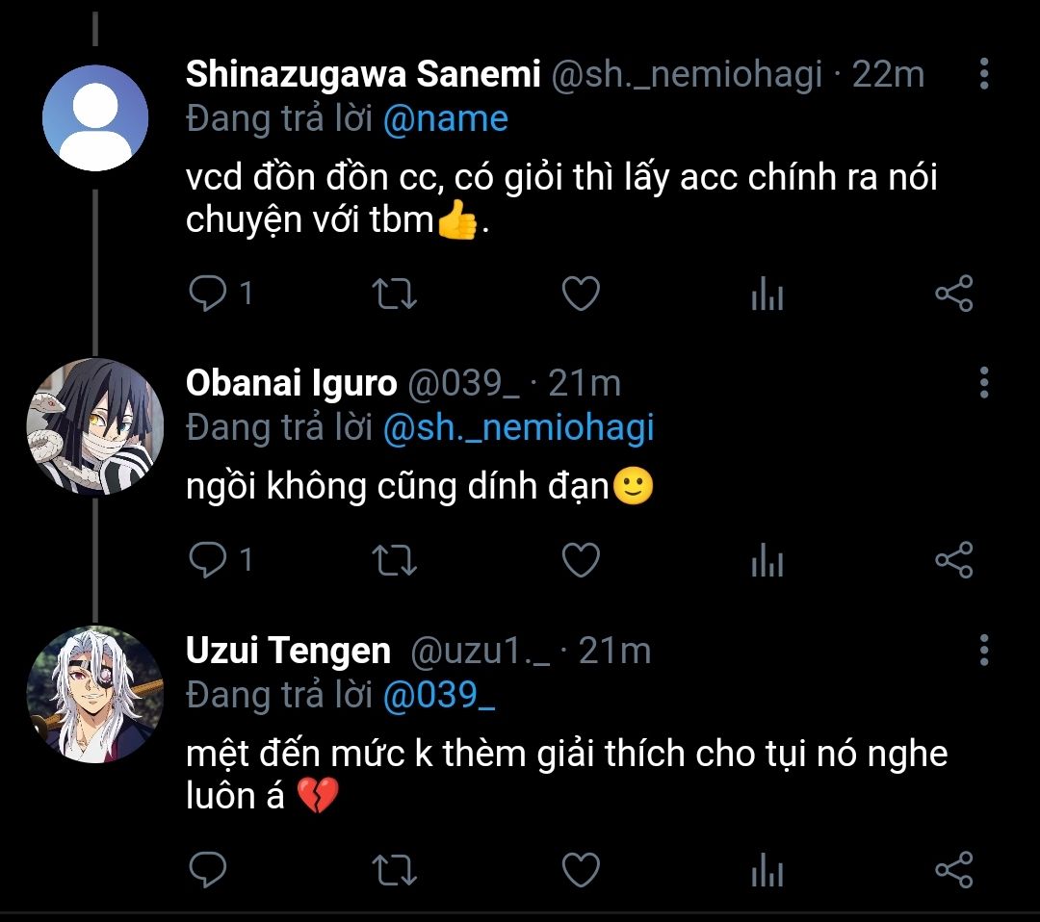Share Shinazugawa Sanemi's tweet

[x=954, y=295]
